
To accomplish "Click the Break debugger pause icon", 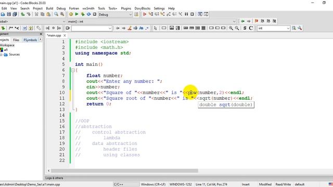I will 186,14.
